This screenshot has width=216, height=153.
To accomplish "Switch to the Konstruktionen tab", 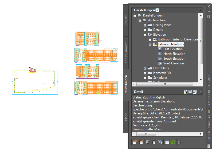I will tap(126, 52).
